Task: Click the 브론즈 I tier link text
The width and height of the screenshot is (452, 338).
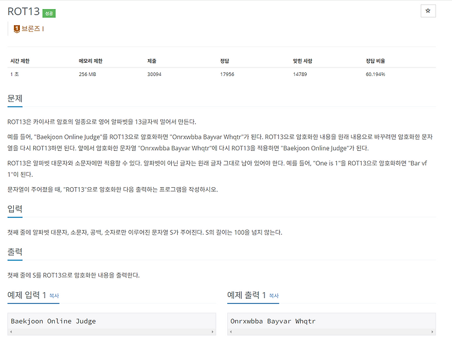Action: click(x=33, y=28)
